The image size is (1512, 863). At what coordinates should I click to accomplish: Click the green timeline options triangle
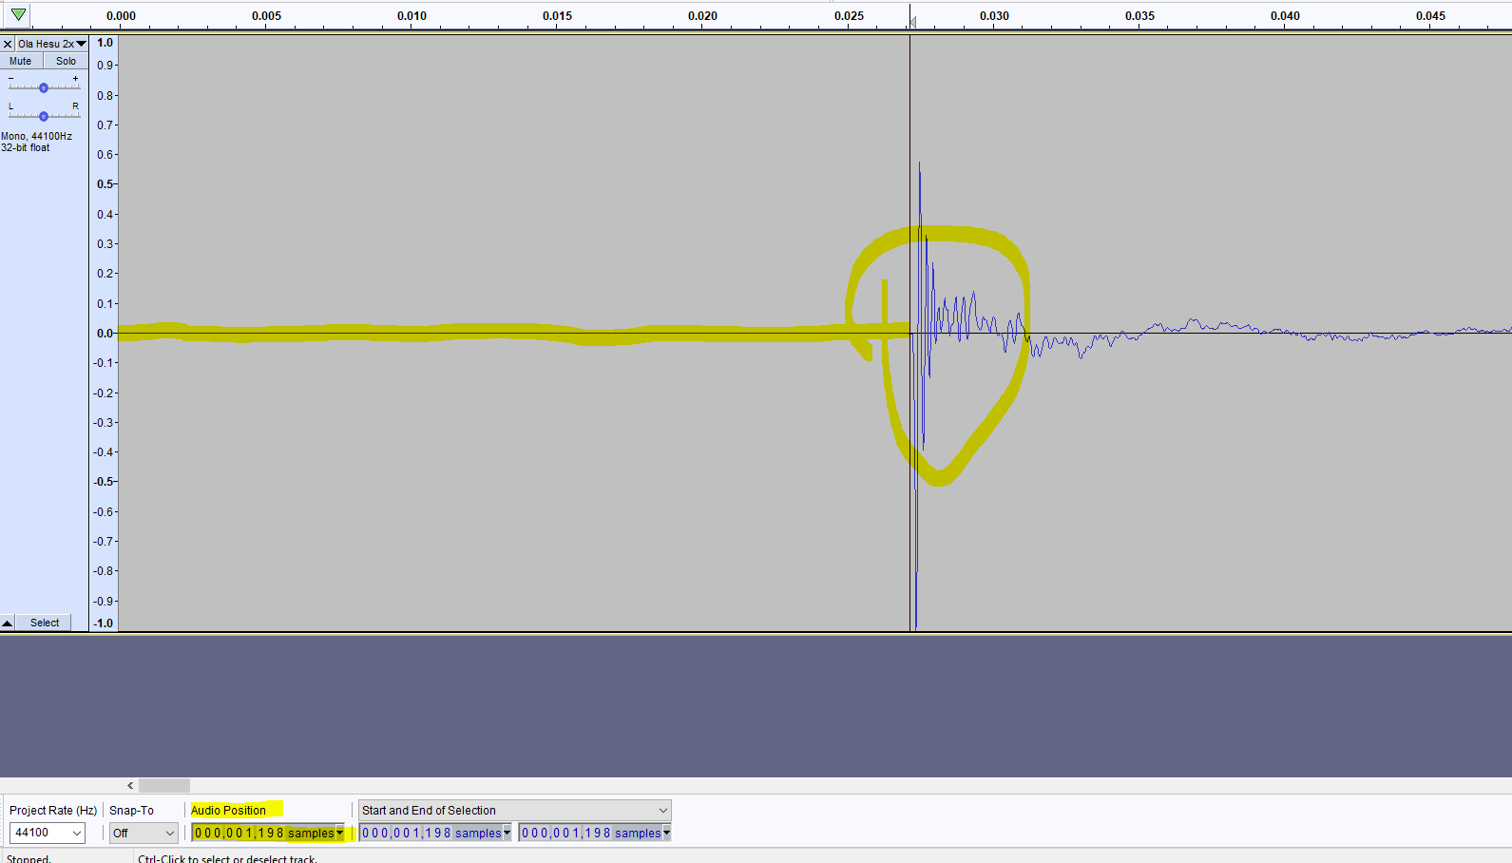[18, 14]
